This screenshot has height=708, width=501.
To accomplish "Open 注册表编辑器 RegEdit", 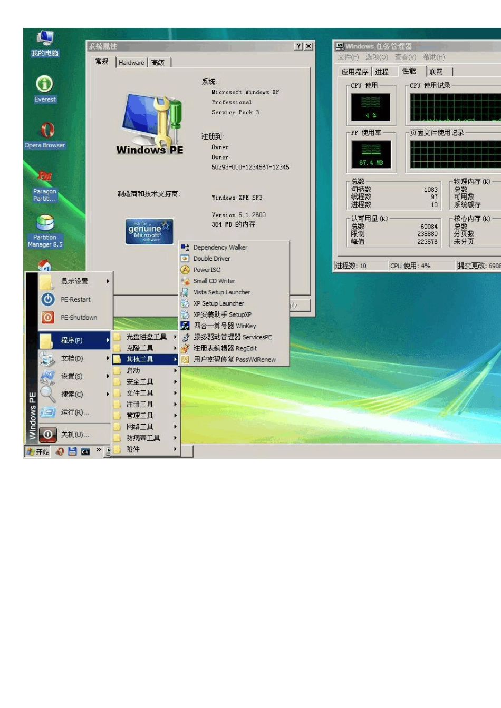I will (x=234, y=348).
